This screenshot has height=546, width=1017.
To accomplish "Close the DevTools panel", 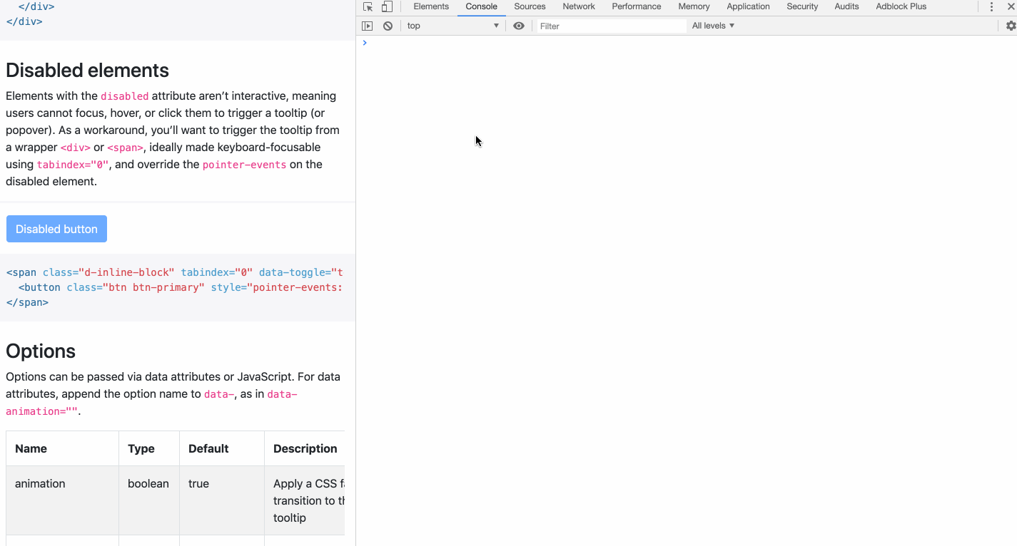I will tap(1011, 6).
